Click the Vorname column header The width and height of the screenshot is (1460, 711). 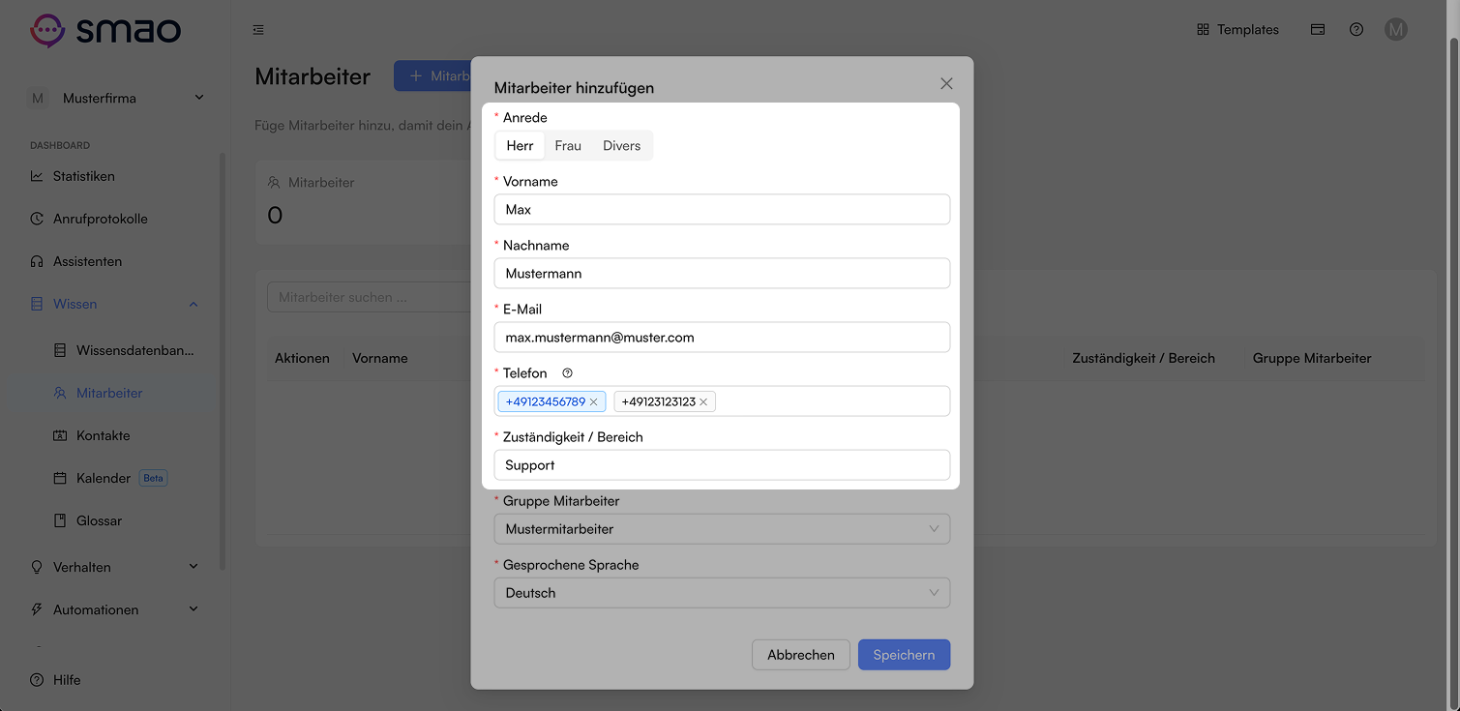tap(380, 358)
